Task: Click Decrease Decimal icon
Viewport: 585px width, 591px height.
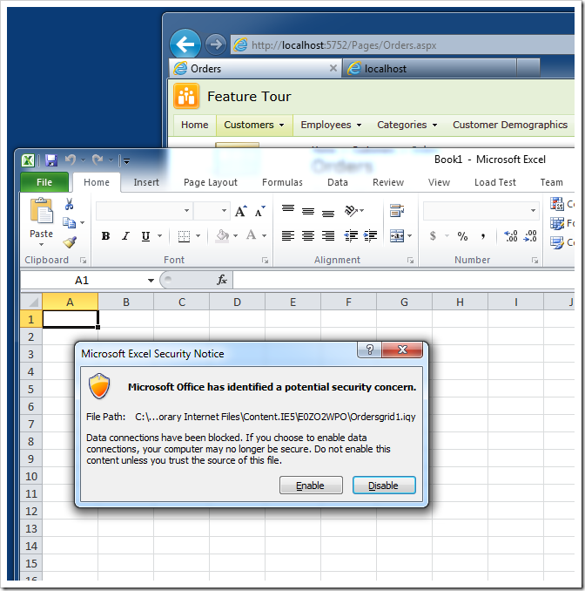Action: tap(530, 236)
